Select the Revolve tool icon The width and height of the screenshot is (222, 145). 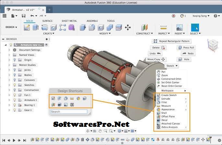point(45,27)
